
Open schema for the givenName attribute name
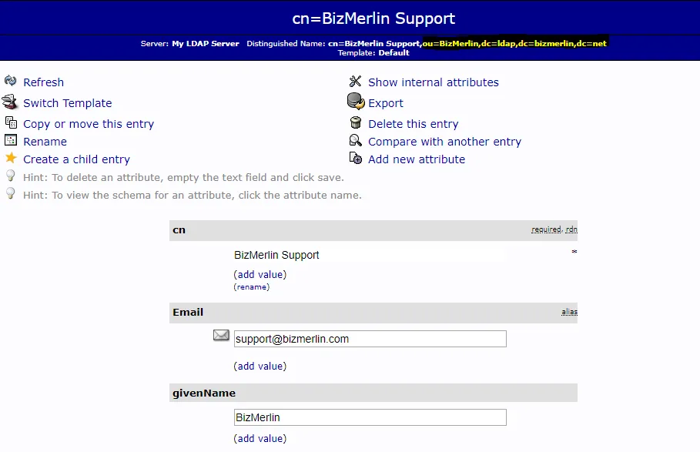coord(204,393)
